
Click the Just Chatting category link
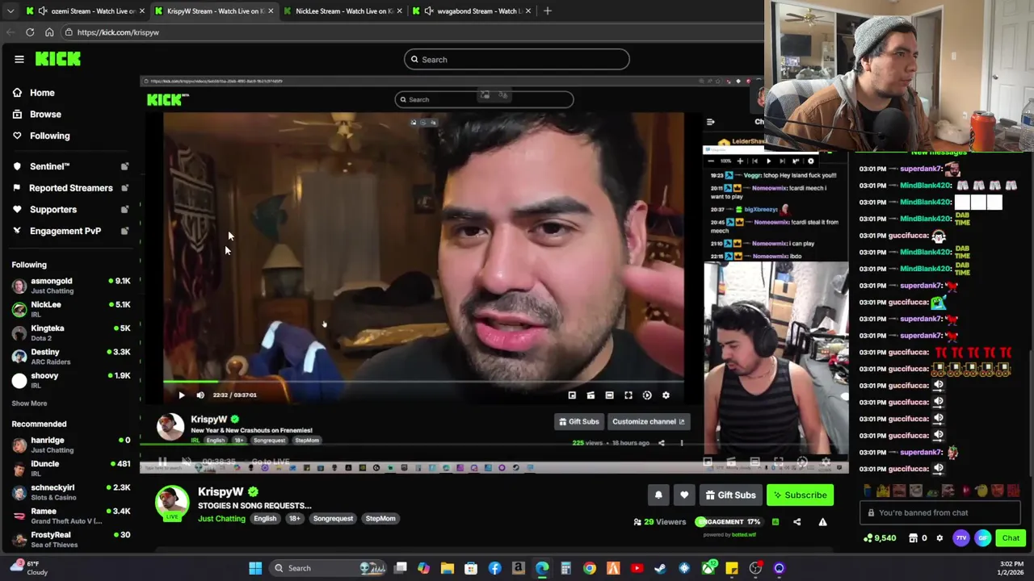(x=221, y=519)
